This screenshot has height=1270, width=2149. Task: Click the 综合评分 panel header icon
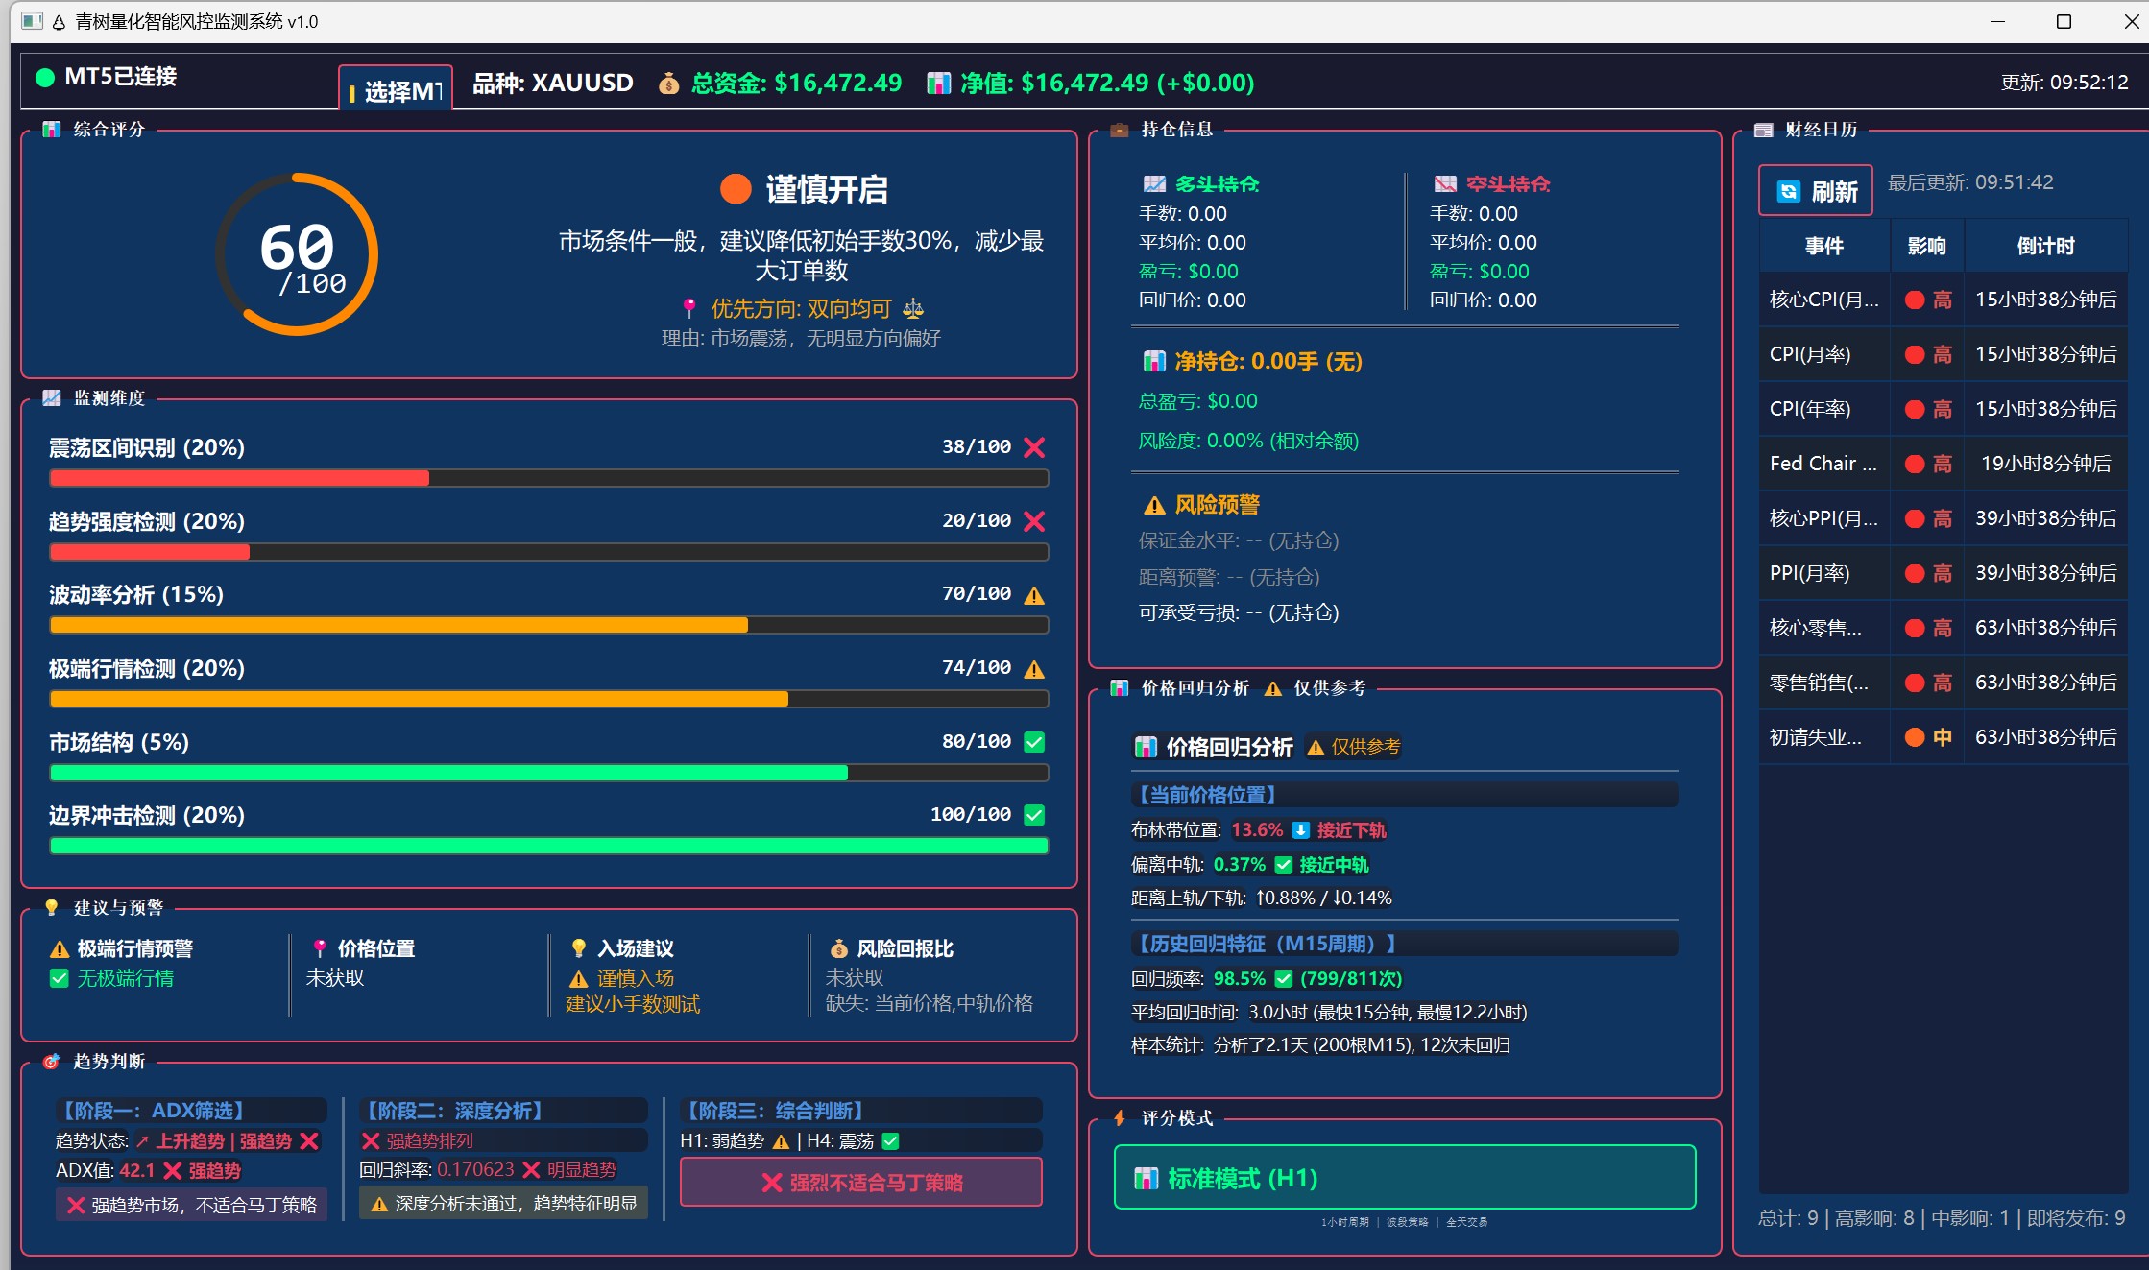(x=52, y=129)
